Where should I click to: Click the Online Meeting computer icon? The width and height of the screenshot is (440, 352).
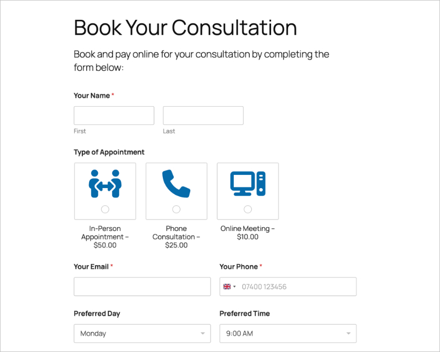coord(248,184)
